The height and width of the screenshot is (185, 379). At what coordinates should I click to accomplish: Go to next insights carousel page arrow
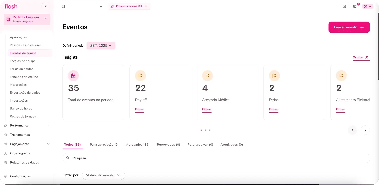tap(365, 130)
